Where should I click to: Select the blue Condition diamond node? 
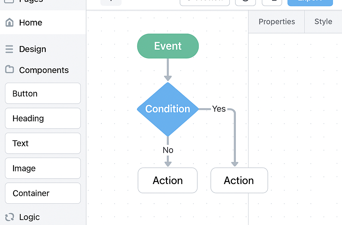168,109
